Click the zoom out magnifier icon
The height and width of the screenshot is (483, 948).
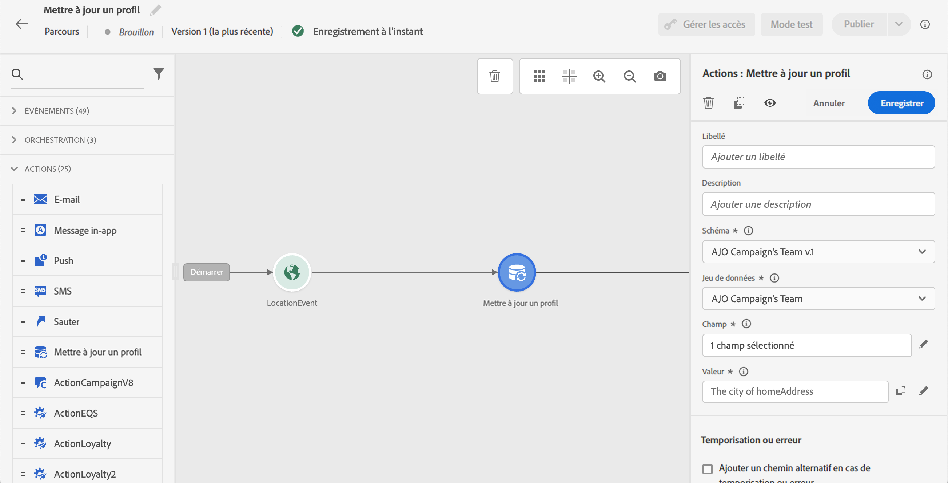tap(630, 76)
